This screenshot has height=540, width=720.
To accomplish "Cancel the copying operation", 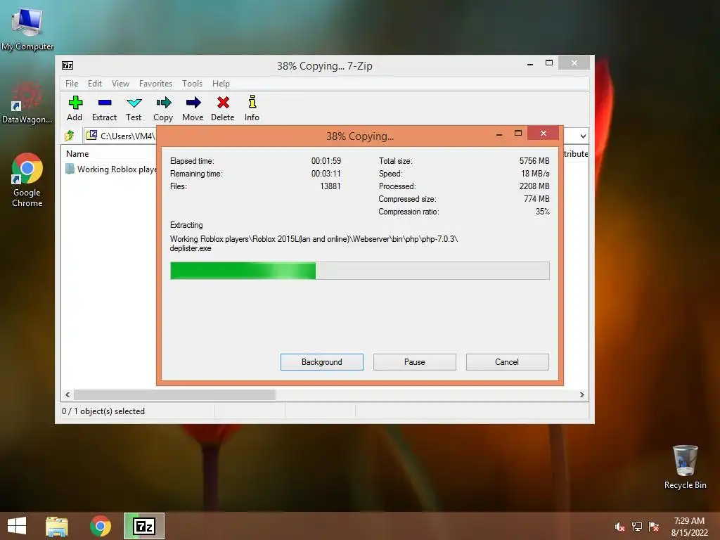I will pyautogui.click(x=508, y=362).
